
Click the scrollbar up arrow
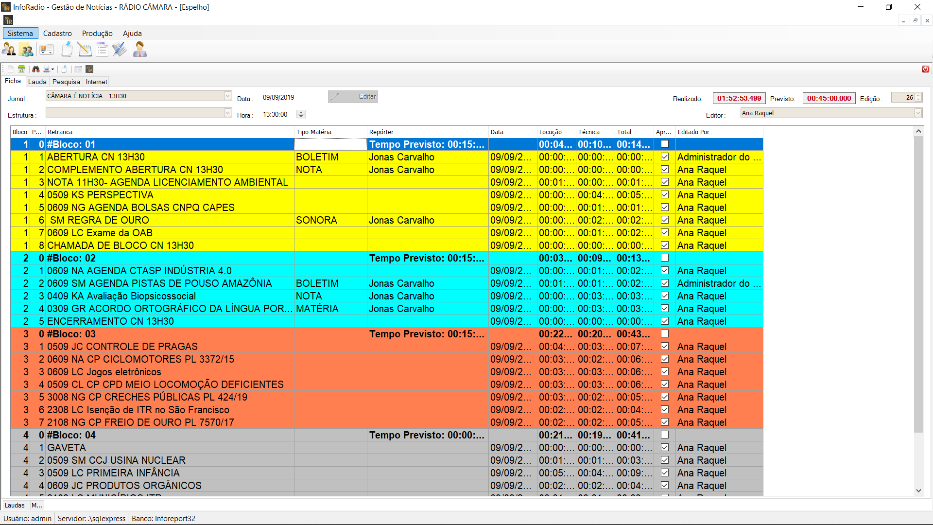click(918, 131)
